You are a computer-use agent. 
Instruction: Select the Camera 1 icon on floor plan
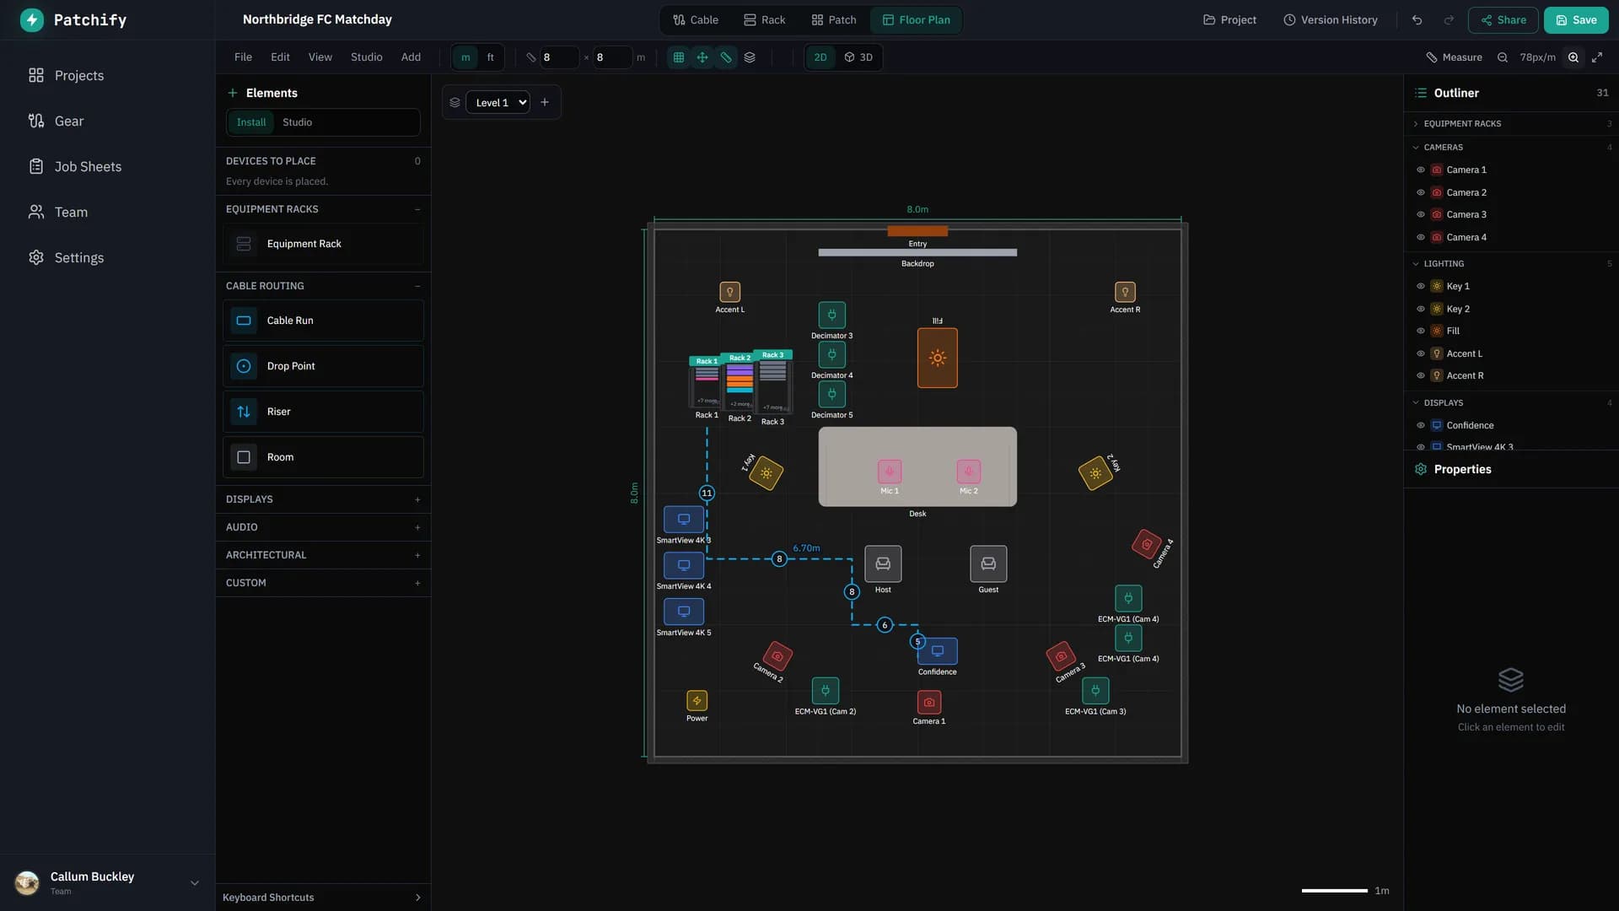coord(928,702)
